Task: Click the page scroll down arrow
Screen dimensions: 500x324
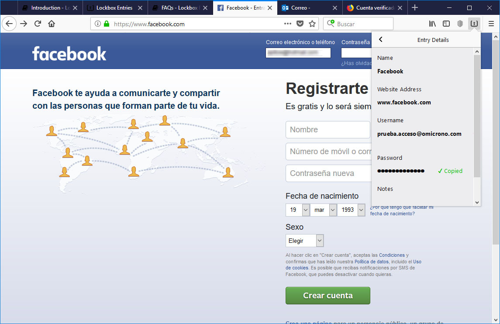Action: coord(496,320)
